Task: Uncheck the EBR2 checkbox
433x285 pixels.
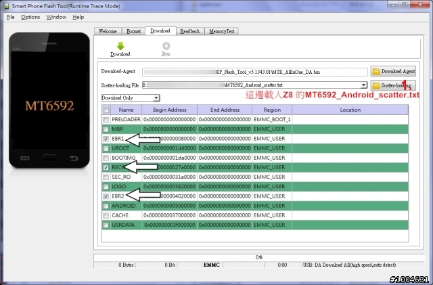Action: (x=106, y=196)
